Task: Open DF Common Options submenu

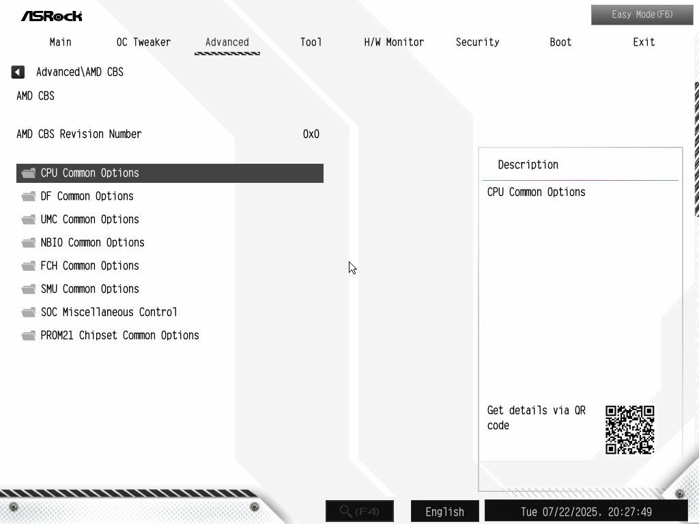Action: point(170,196)
